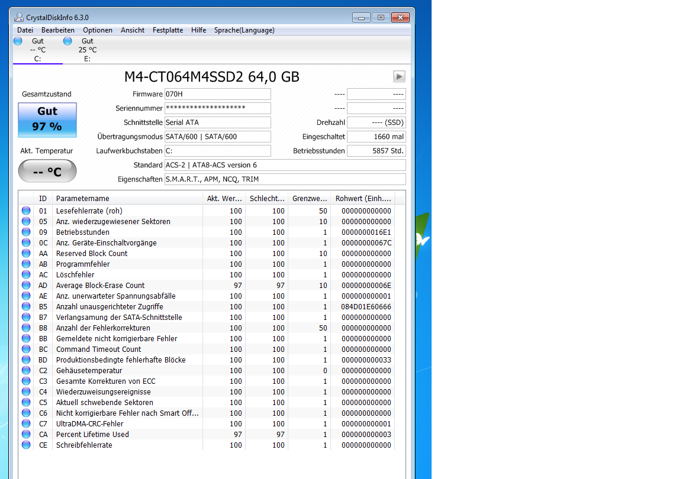682x479 pixels.
Task: Open the Optionen menu
Action: pyautogui.click(x=98, y=30)
